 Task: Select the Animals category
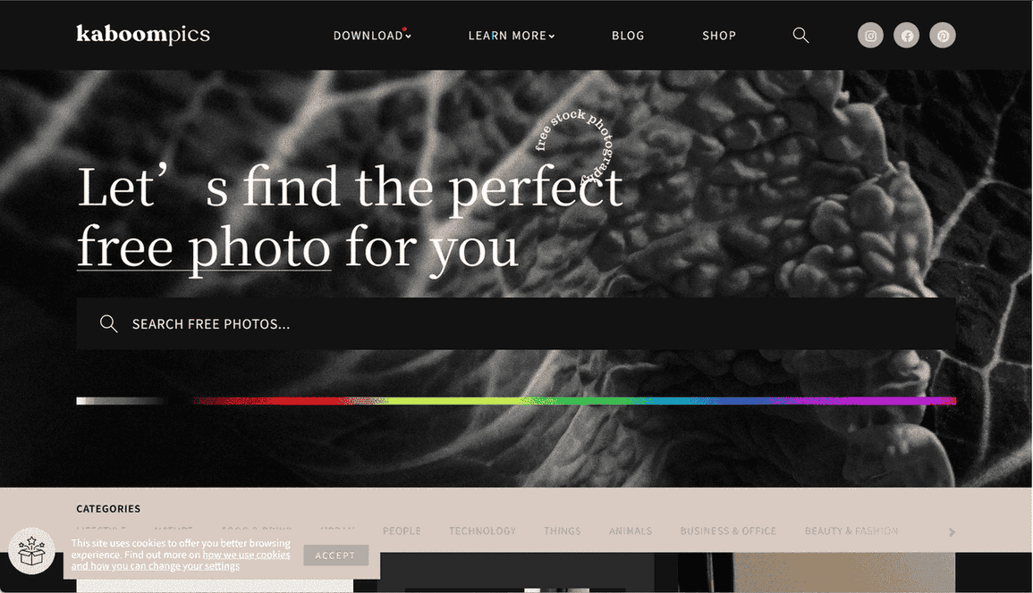click(x=631, y=530)
